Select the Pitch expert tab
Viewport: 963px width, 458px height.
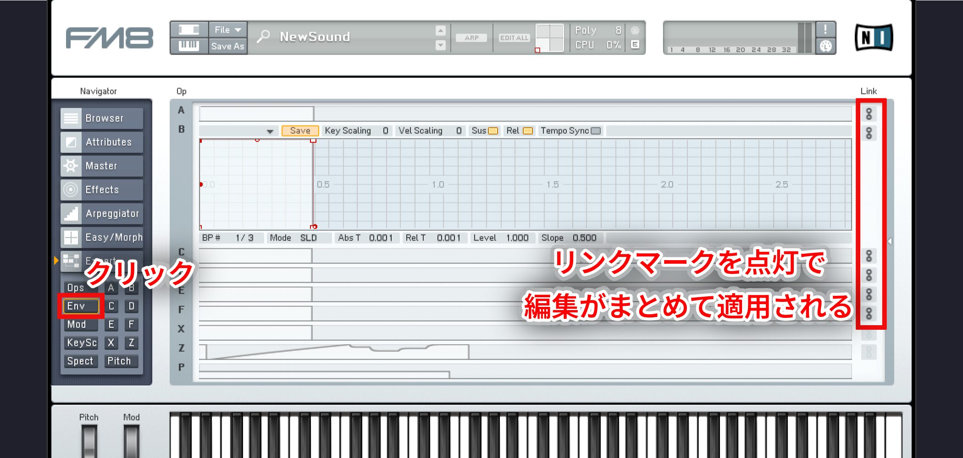(121, 361)
